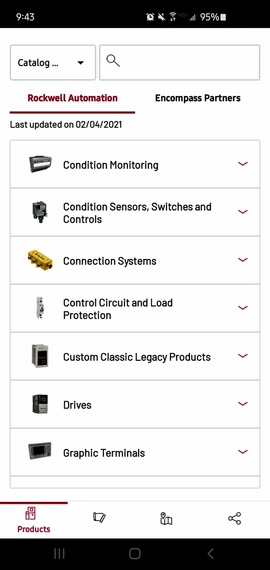Open the Catalog dropdown selector
The height and width of the screenshot is (570, 270).
click(x=53, y=63)
